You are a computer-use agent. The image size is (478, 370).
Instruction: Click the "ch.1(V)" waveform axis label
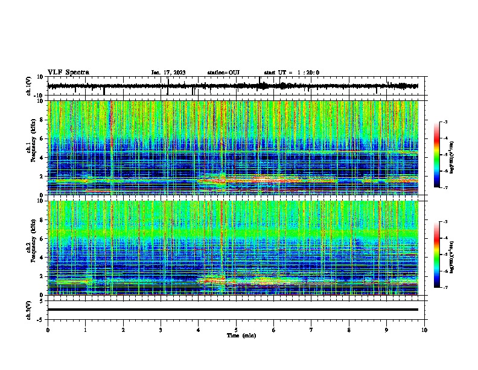pos(29,86)
